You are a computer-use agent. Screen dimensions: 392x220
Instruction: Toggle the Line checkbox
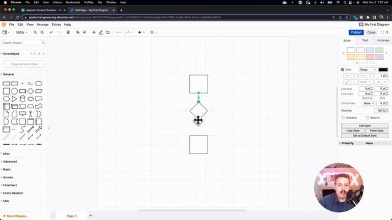343,70
